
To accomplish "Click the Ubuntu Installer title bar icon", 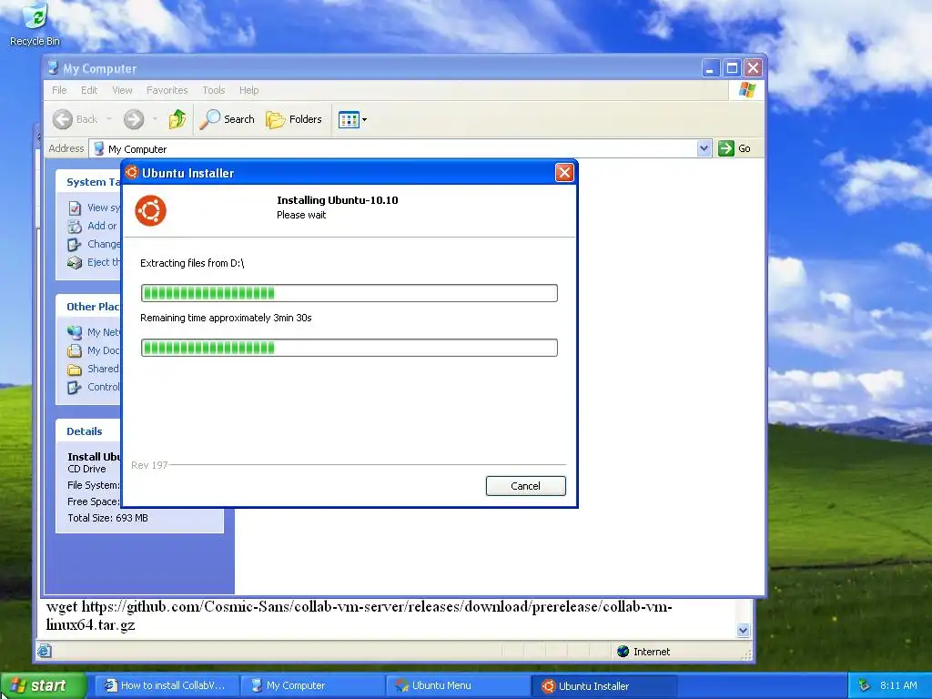I will (x=131, y=172).
